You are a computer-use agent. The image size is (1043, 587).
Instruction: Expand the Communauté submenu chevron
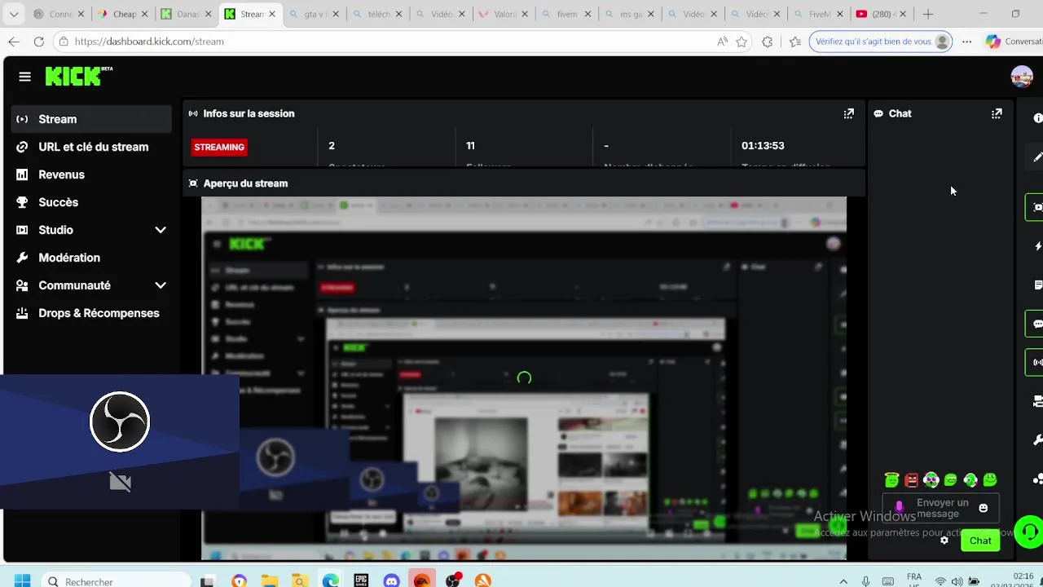click(161, 285)
